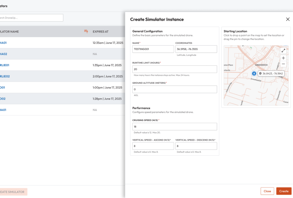
Task: Expand the starting location map to fullscreen
Action: point(283,51)
